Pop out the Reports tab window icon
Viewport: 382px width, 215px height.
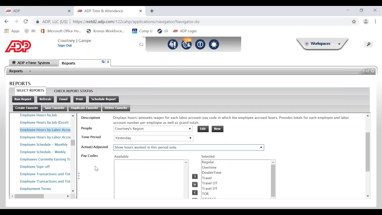pos(103,62)
